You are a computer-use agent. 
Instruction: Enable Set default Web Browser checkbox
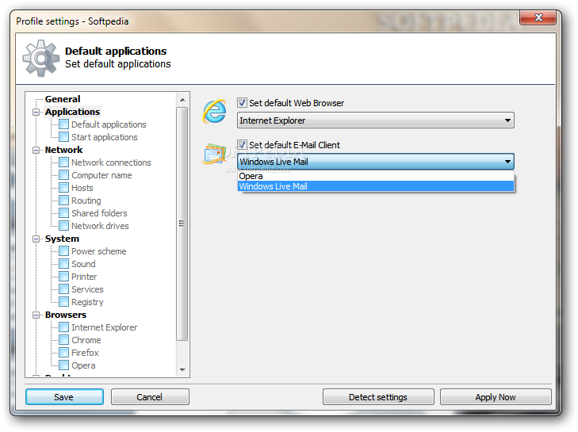[x=242, y=103]
